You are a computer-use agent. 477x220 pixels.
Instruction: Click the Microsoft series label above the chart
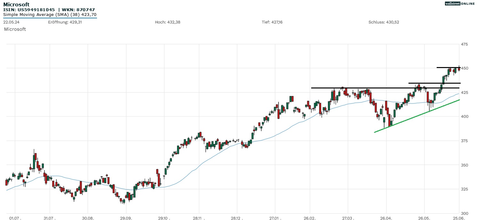[x=15, y=29]
